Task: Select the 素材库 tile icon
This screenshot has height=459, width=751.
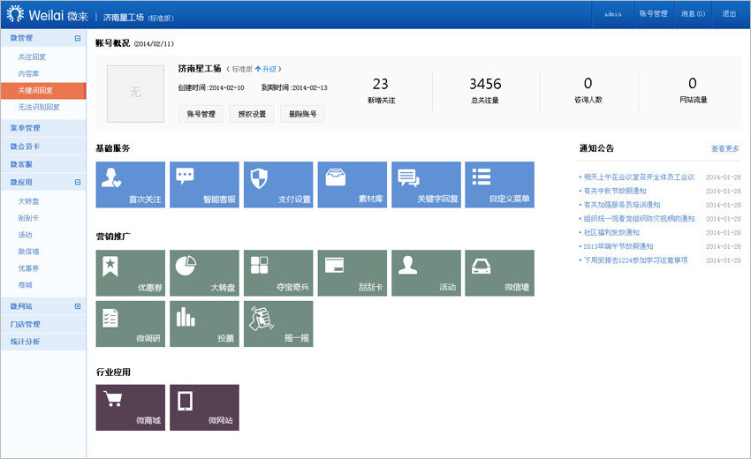Action: click(353, 184)
